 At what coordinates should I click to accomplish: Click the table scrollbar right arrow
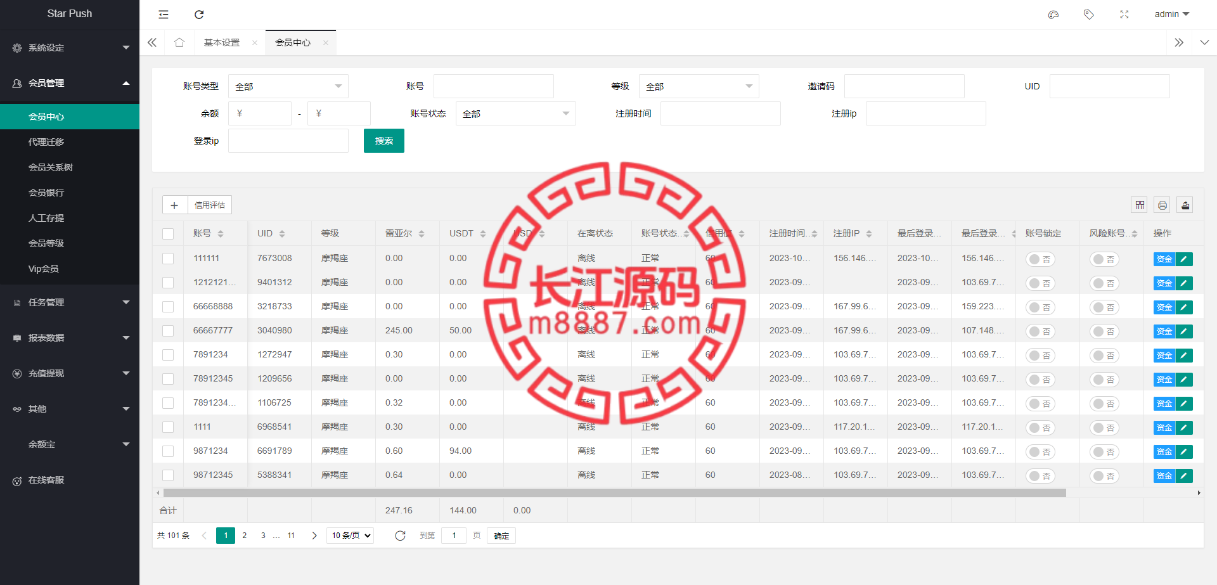[1199, 492]
